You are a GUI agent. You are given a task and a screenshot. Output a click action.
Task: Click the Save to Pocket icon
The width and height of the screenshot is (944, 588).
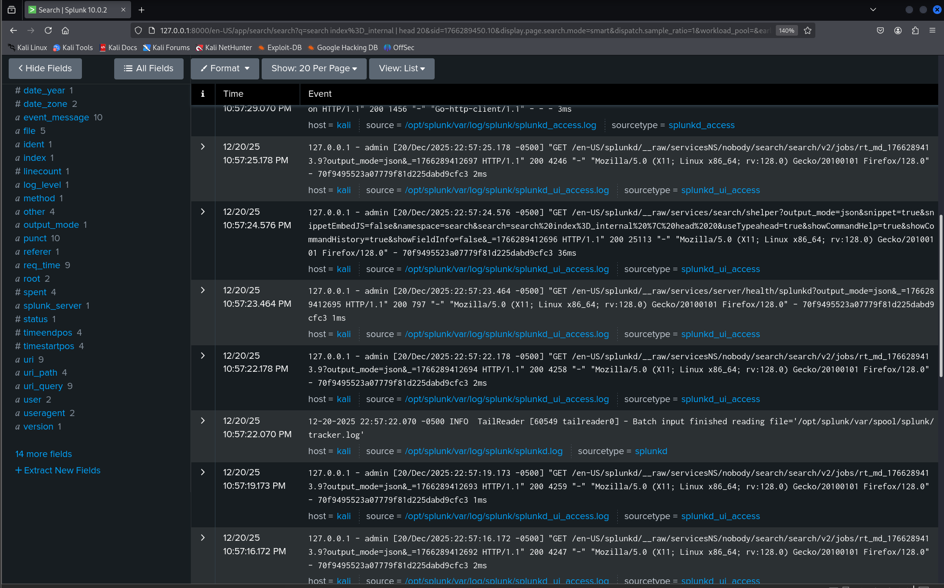[x=880, y=30]
